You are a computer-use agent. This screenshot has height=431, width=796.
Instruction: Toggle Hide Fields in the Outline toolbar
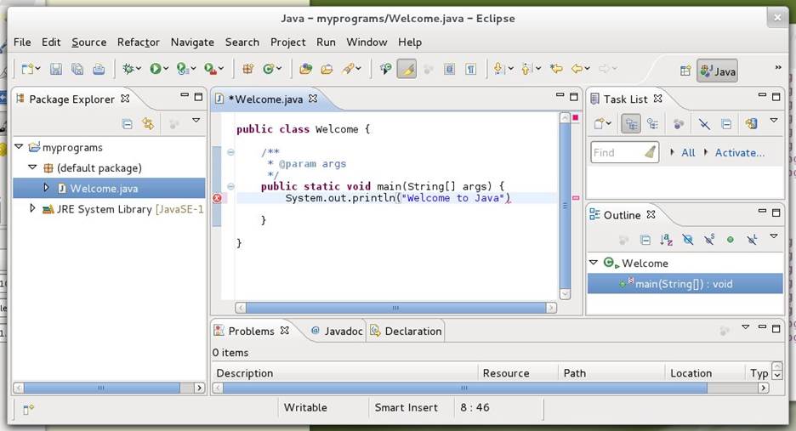[688, 240]
